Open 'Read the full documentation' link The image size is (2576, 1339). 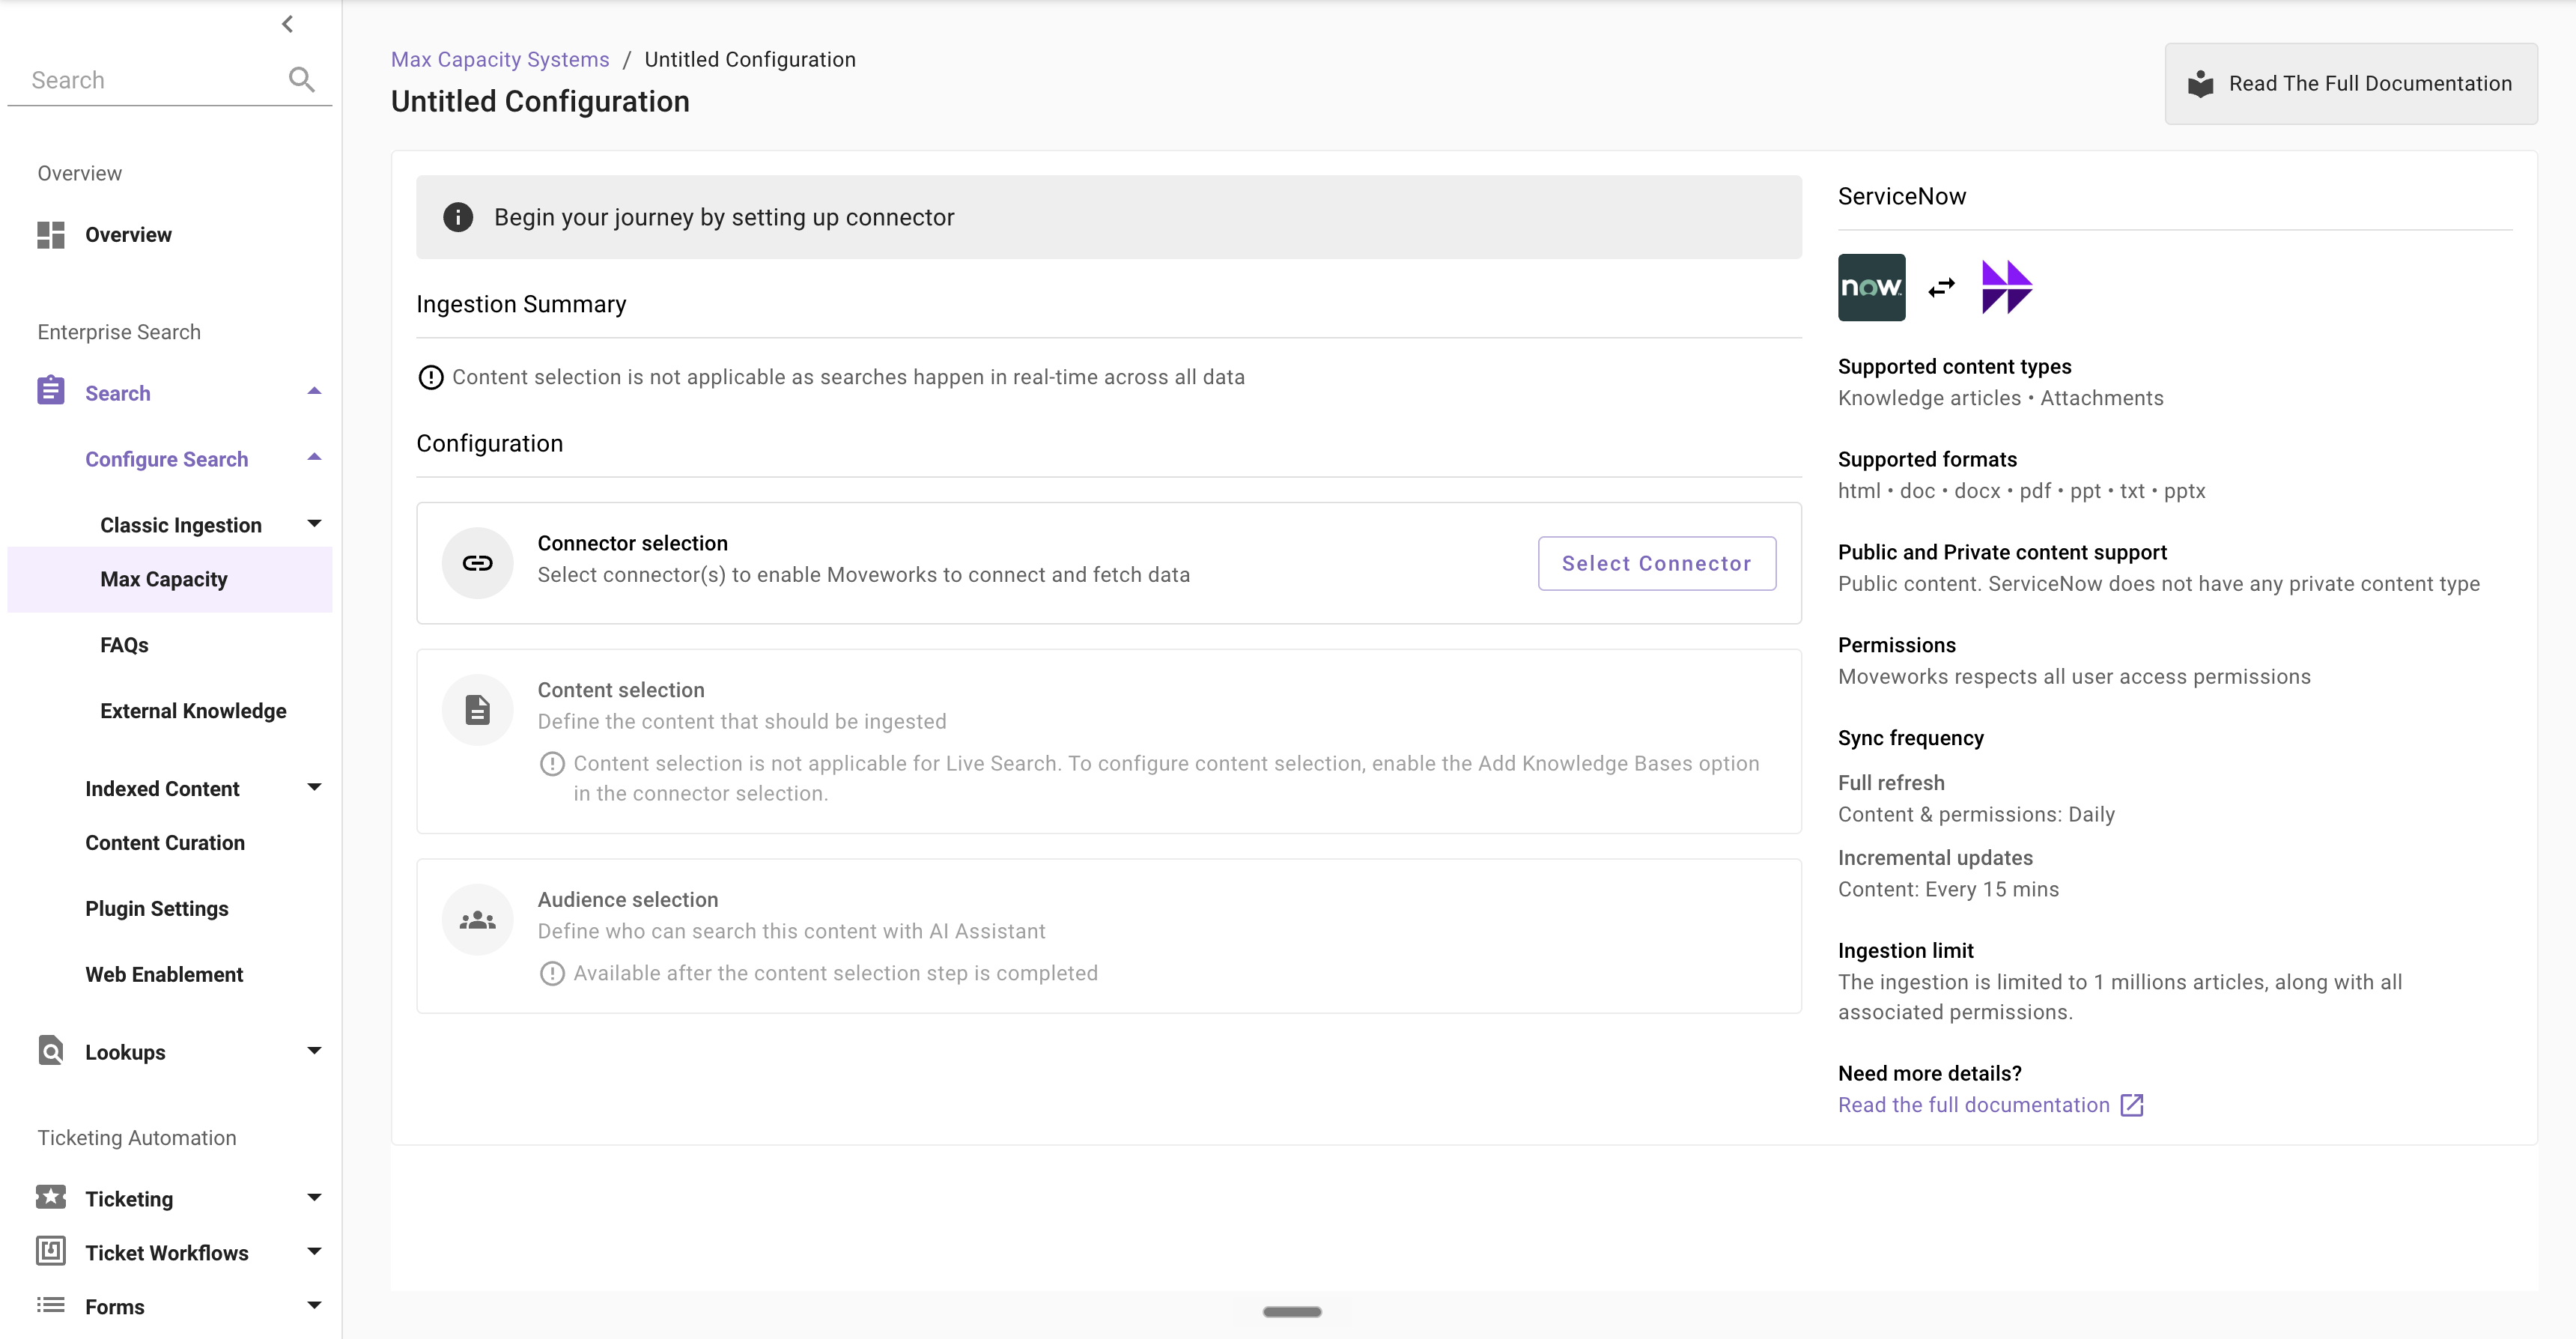coord(1973,1105)
